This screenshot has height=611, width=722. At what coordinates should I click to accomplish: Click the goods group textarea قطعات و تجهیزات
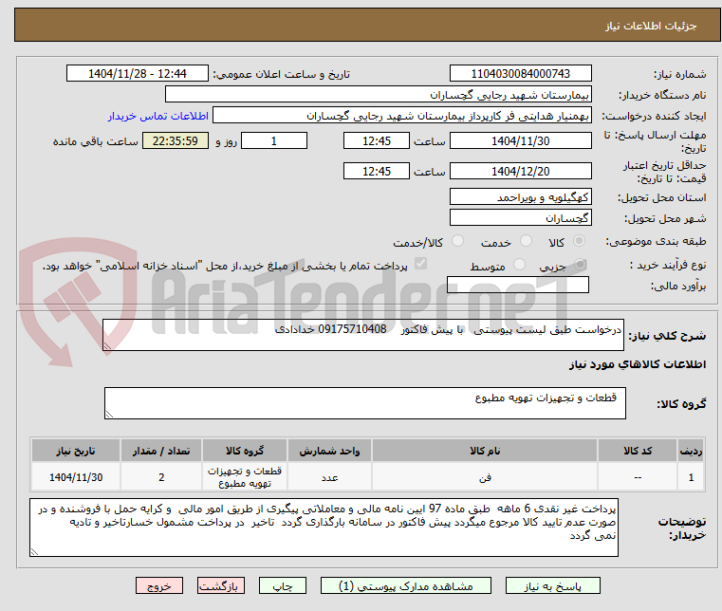pyautogui.click(x=364, y=403)
